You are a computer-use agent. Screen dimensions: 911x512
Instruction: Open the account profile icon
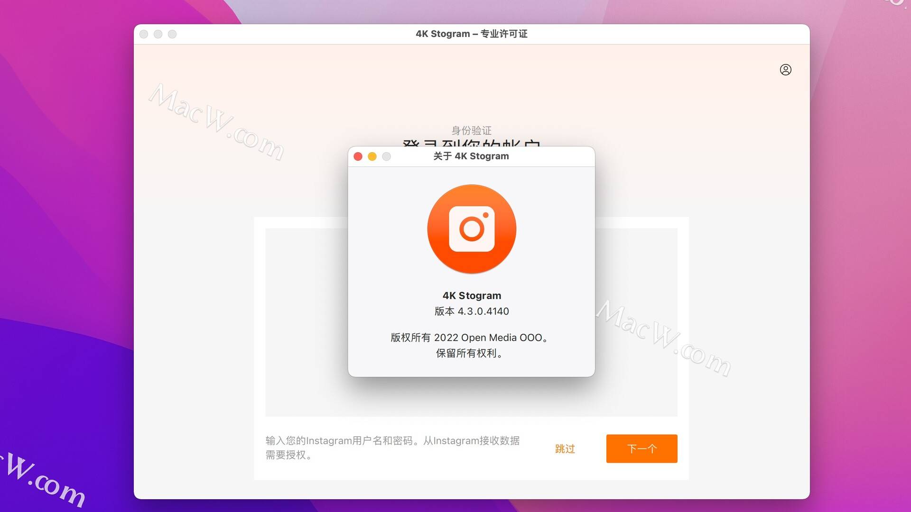point(785,70)
